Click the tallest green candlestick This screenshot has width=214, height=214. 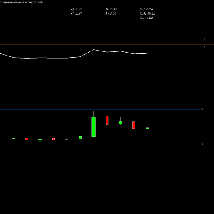tap(94, 127)
